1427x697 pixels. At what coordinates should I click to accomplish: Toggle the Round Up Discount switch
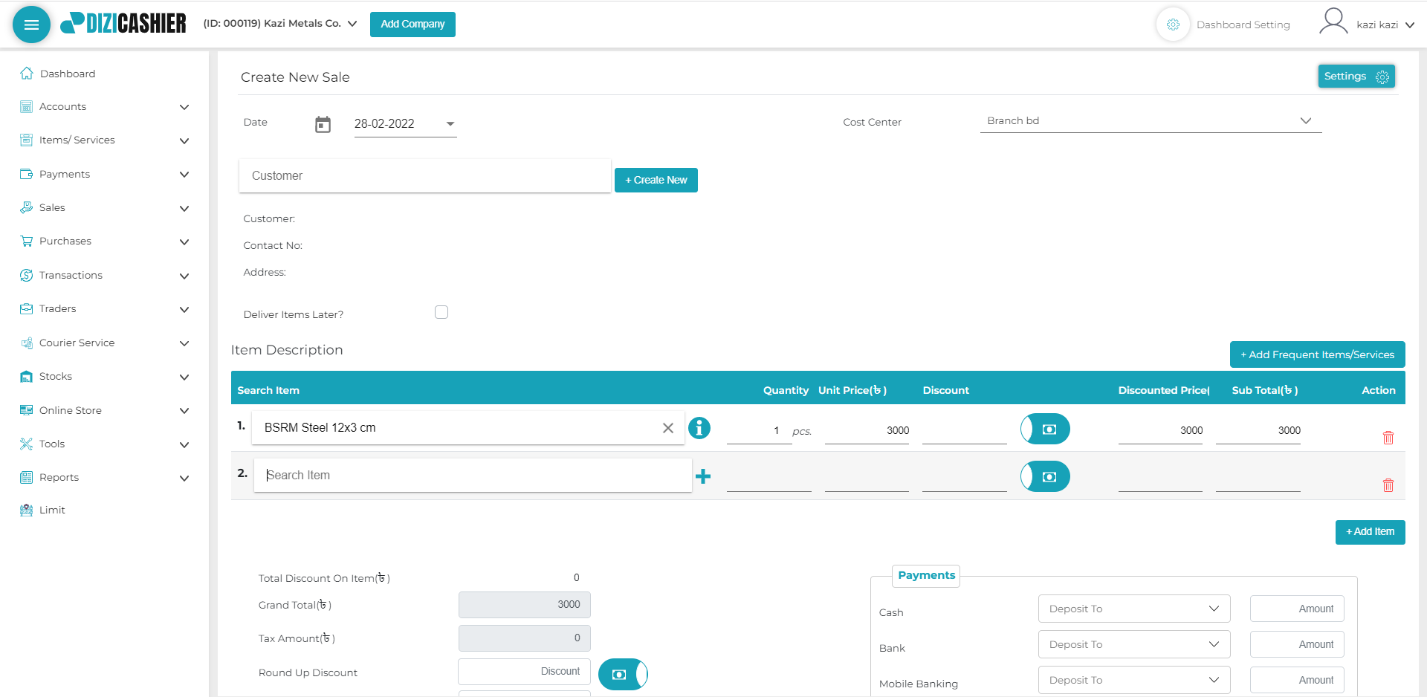coord(623,674)
